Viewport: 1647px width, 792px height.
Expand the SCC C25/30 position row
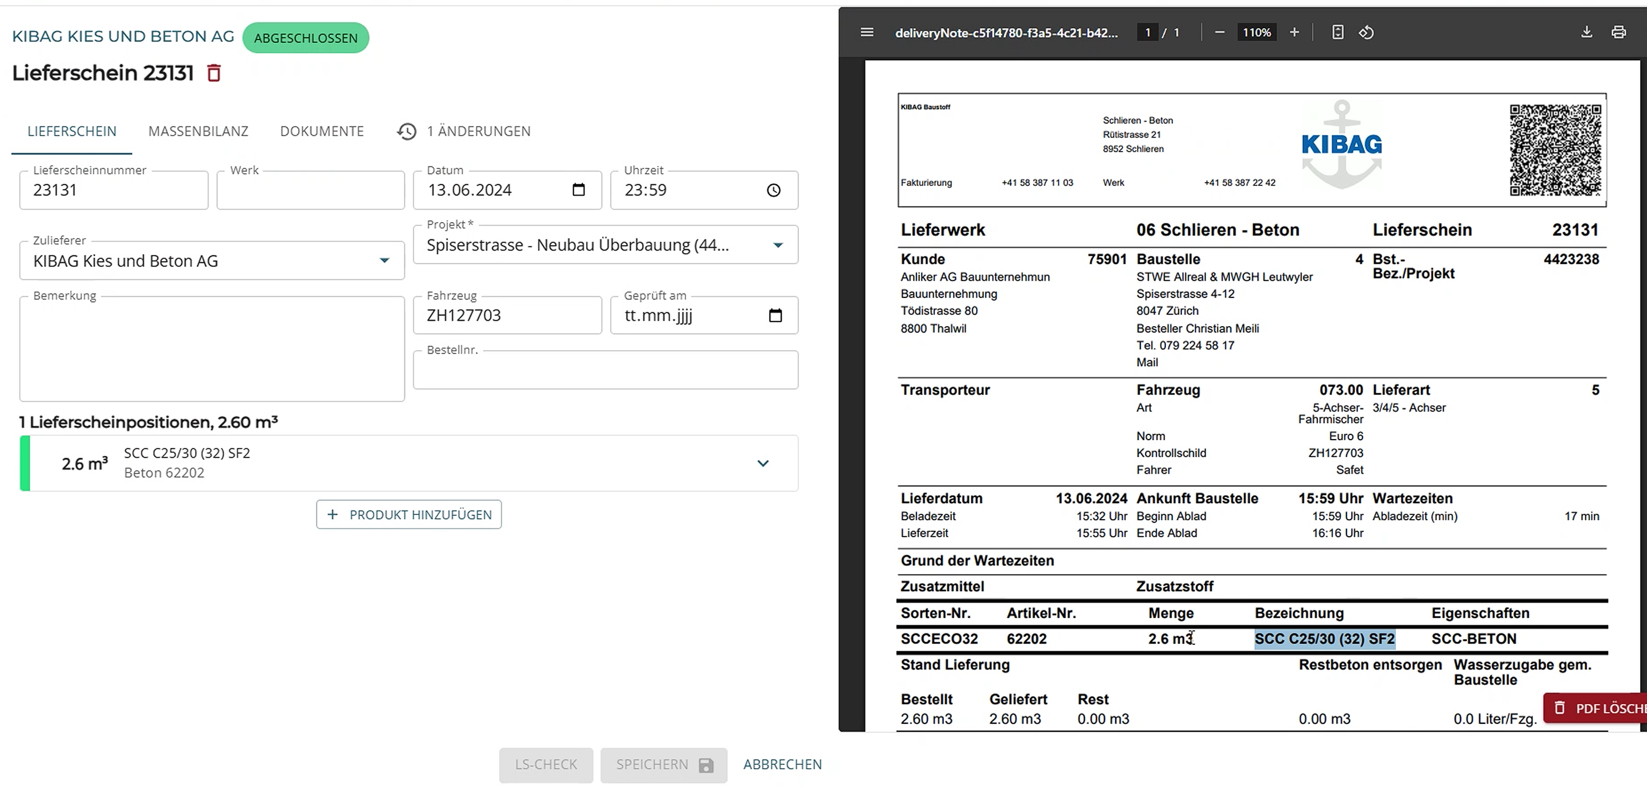[x=763, y=464]
